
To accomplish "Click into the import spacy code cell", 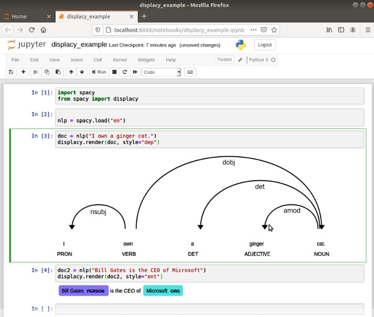I will tap(210, 96).
